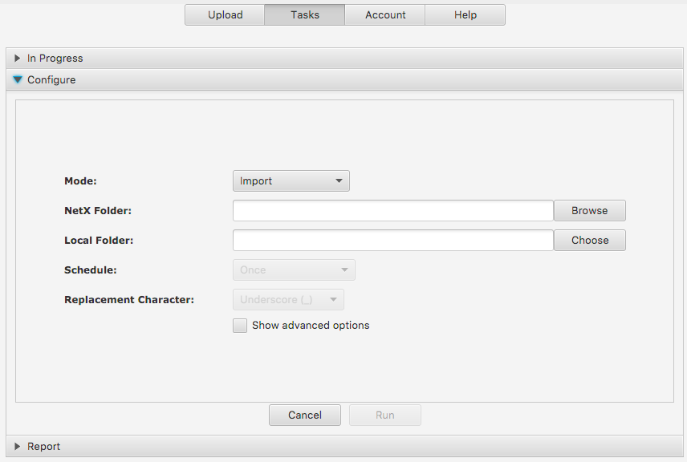
Task: Click the Cancel button
Action: pos(305,415)
